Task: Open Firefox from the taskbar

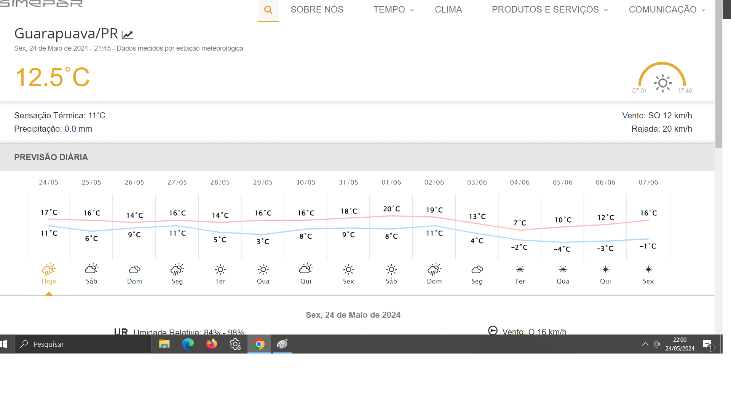Action: (x=212, y=344)
